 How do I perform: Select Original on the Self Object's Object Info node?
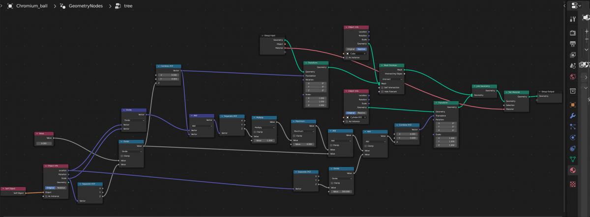tap(50, 188)
